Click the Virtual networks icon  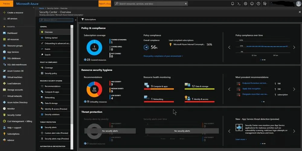coord(4,96)
